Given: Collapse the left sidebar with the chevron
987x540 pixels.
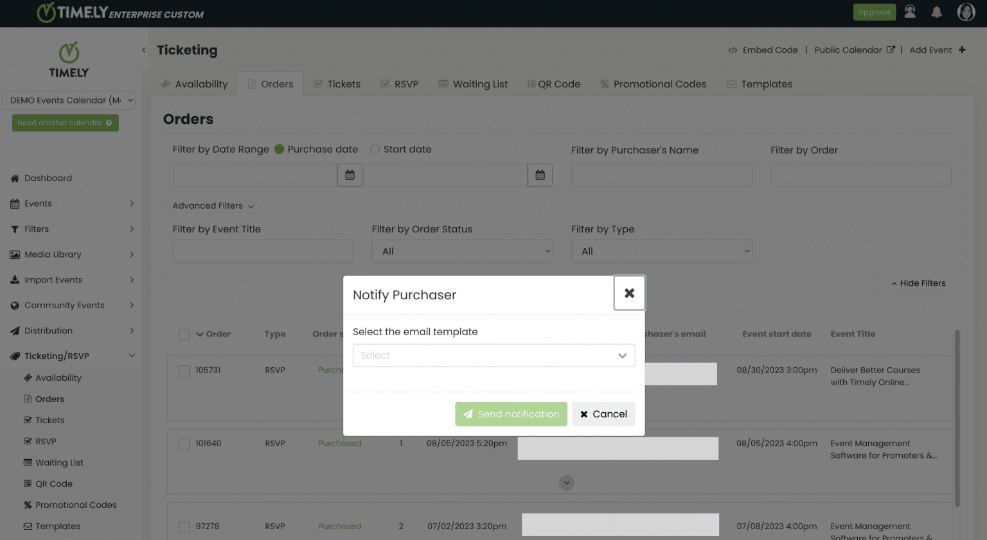Looking at the screenshot, I should coord(143,49).
